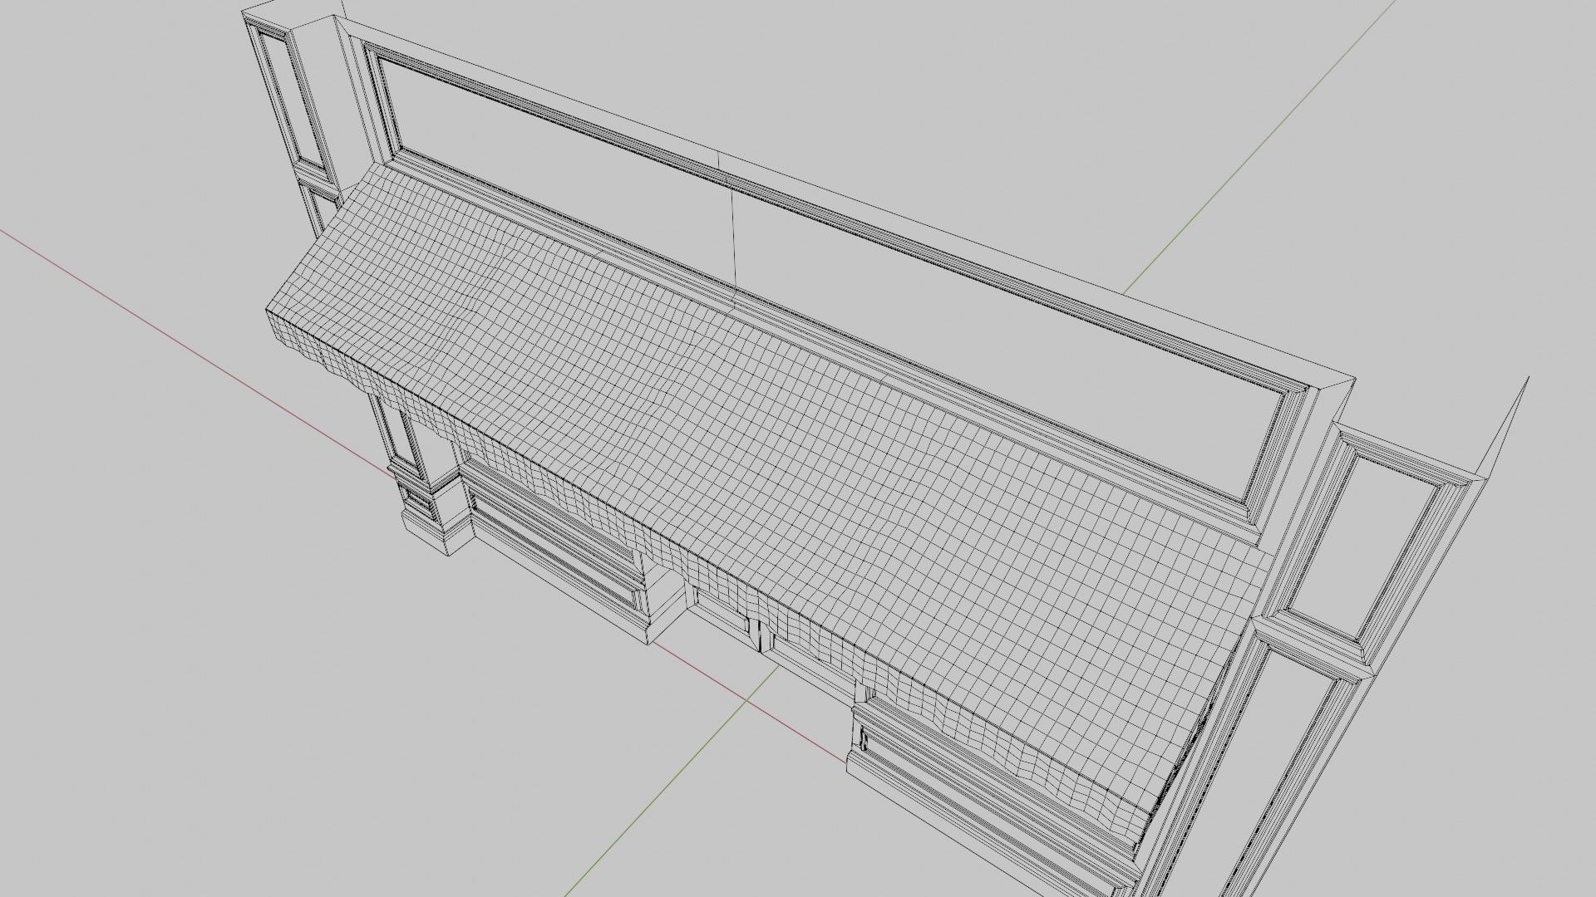Select the lower-left stall riser panel

coord(553,548)
